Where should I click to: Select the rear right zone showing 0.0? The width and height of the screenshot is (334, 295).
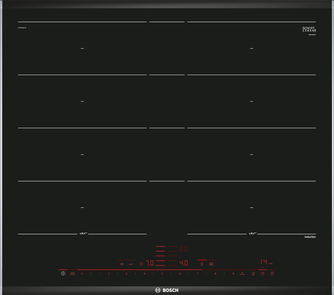click(x=183, y=249)
